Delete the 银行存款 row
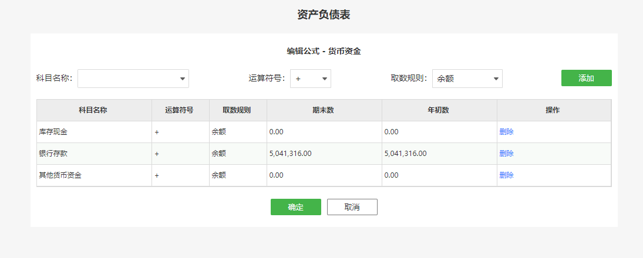This screenshot has height=258, width=643. click(506, 154)
